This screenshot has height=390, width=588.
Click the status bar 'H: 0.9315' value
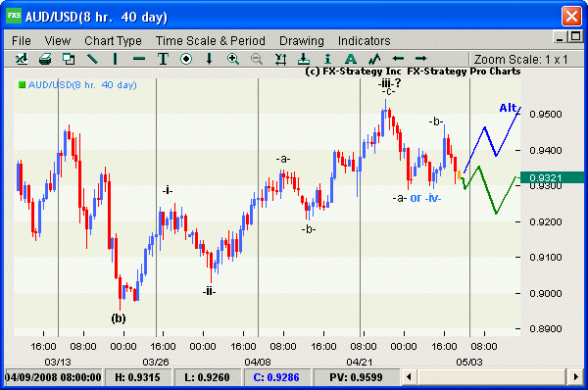137,377
